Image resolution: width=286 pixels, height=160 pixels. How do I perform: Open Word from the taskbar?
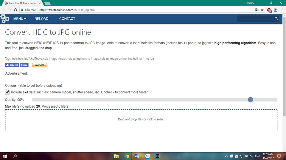tap(137, 156)
